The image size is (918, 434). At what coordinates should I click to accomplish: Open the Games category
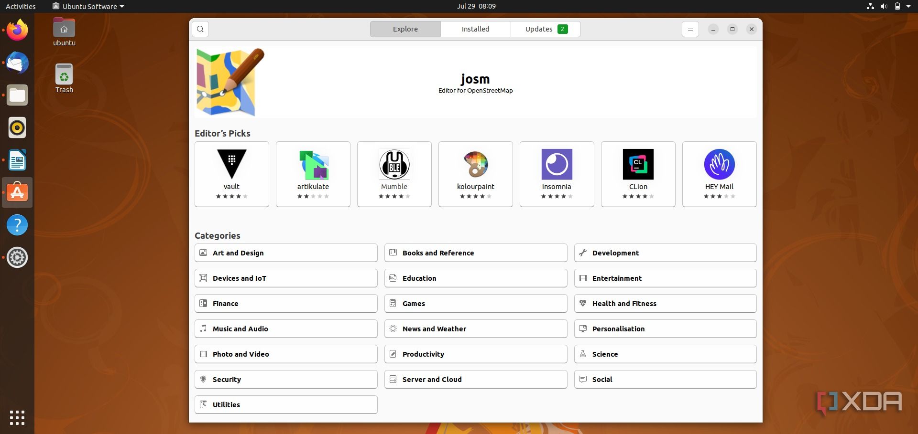476,304
